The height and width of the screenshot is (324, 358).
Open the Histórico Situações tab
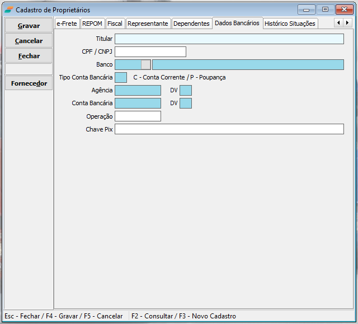point(290,24)
